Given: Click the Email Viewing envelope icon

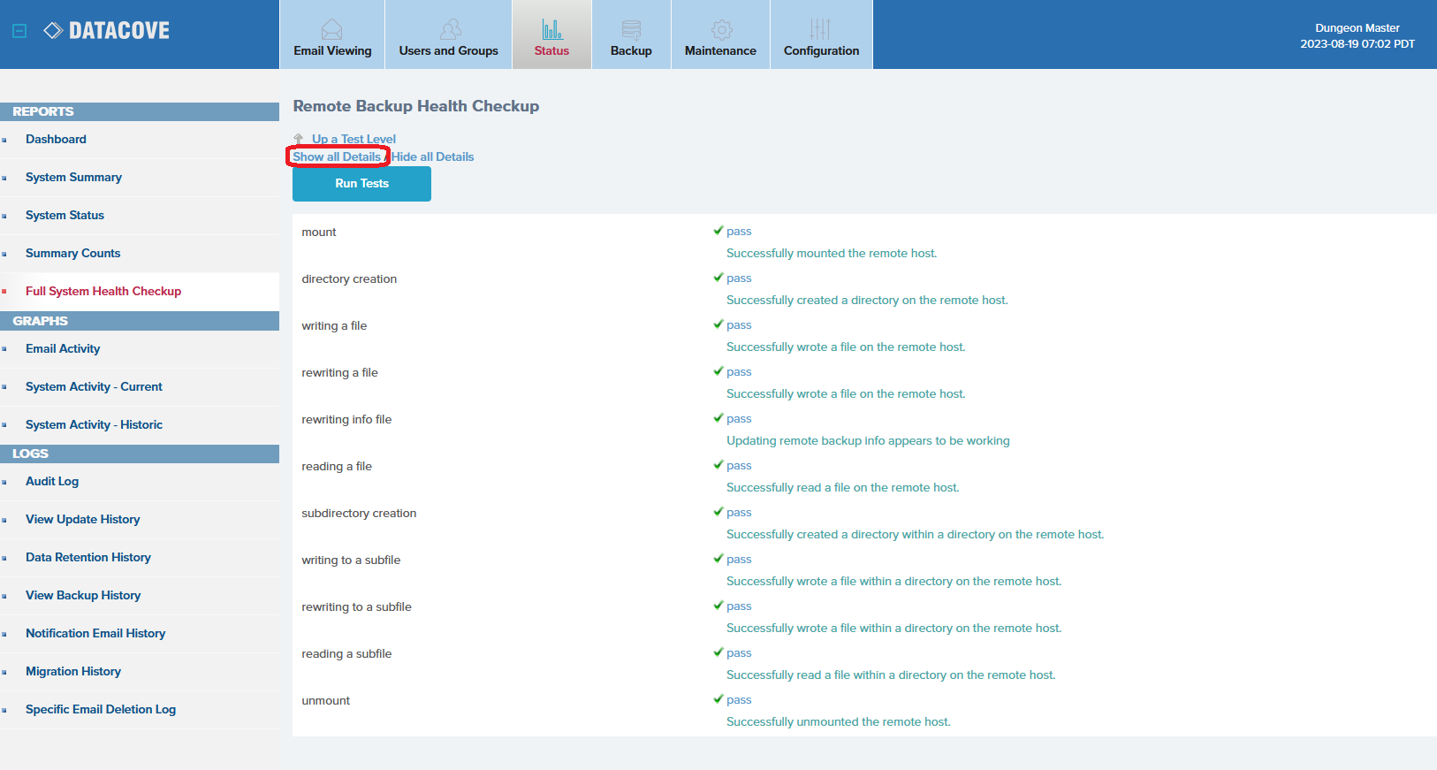Looking at the screenshot, I should tap(332, 29).
